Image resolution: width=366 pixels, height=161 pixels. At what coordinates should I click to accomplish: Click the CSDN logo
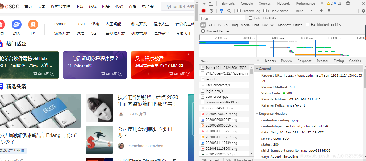pyautogui.click(x=10, y=6)
